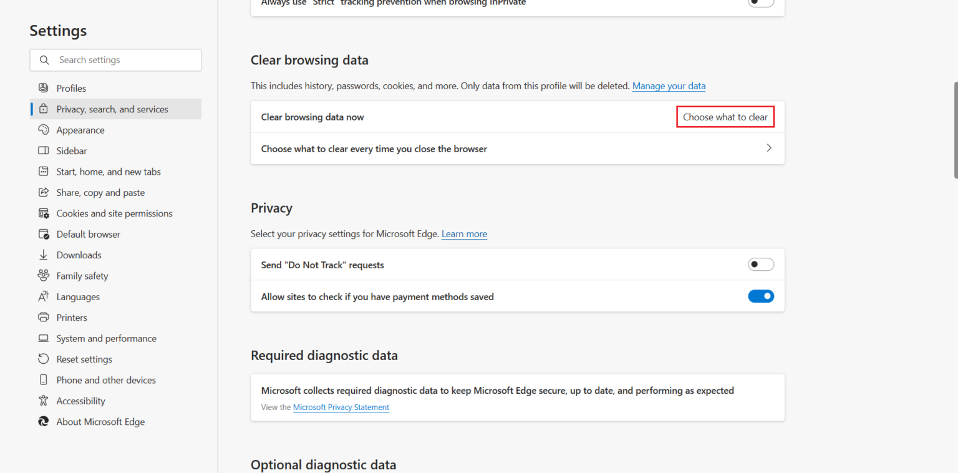This screenshot has height=473, width=958.
Task: Open Reset settings from the sidebar menu
Action: point(84,359)
